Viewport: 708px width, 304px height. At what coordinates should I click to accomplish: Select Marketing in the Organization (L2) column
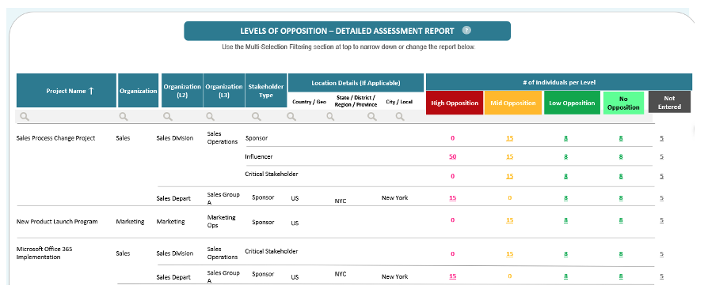coord(171,222)
